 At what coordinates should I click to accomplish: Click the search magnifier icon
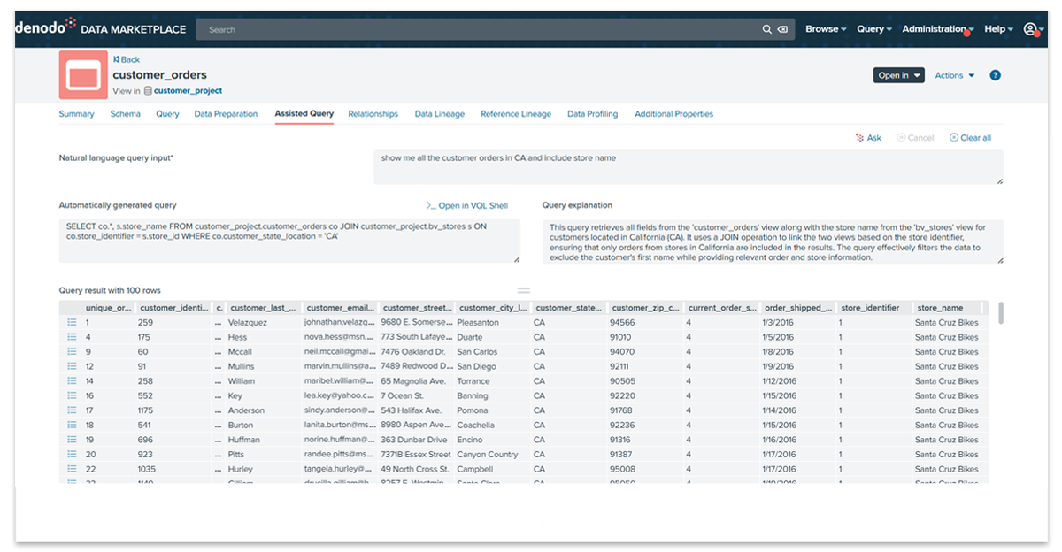coord(766,29)
